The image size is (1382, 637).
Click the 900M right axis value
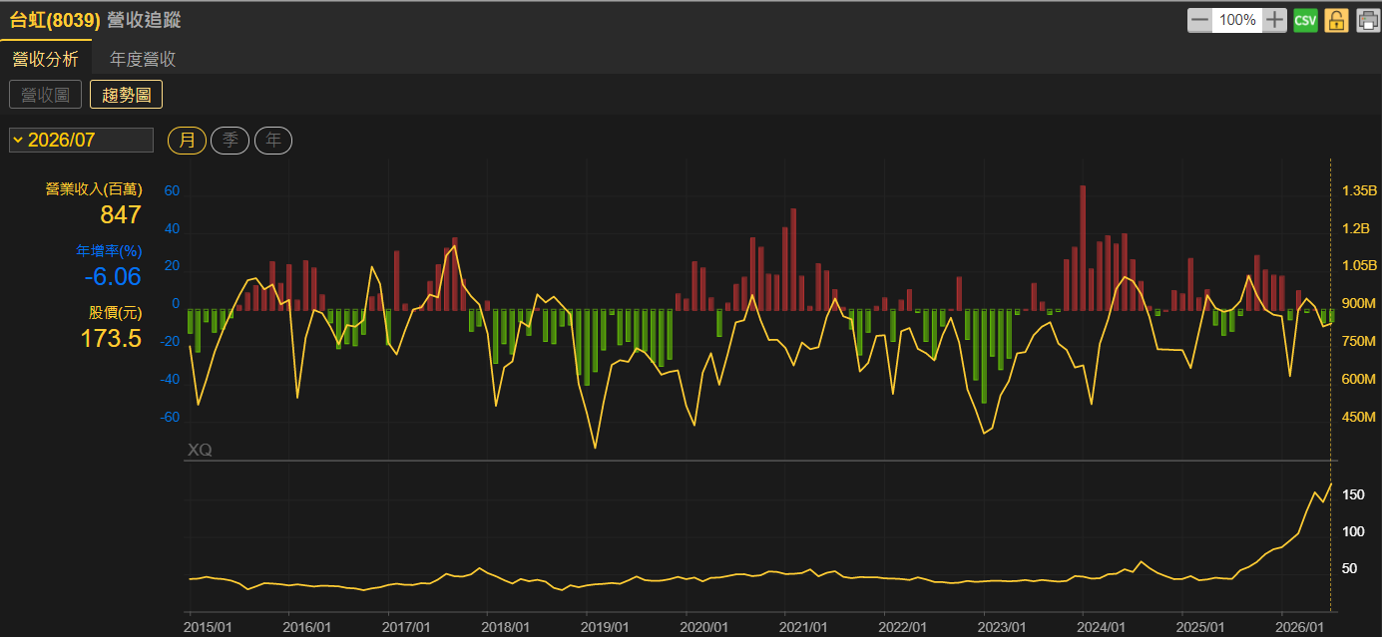pos(1359,304)
